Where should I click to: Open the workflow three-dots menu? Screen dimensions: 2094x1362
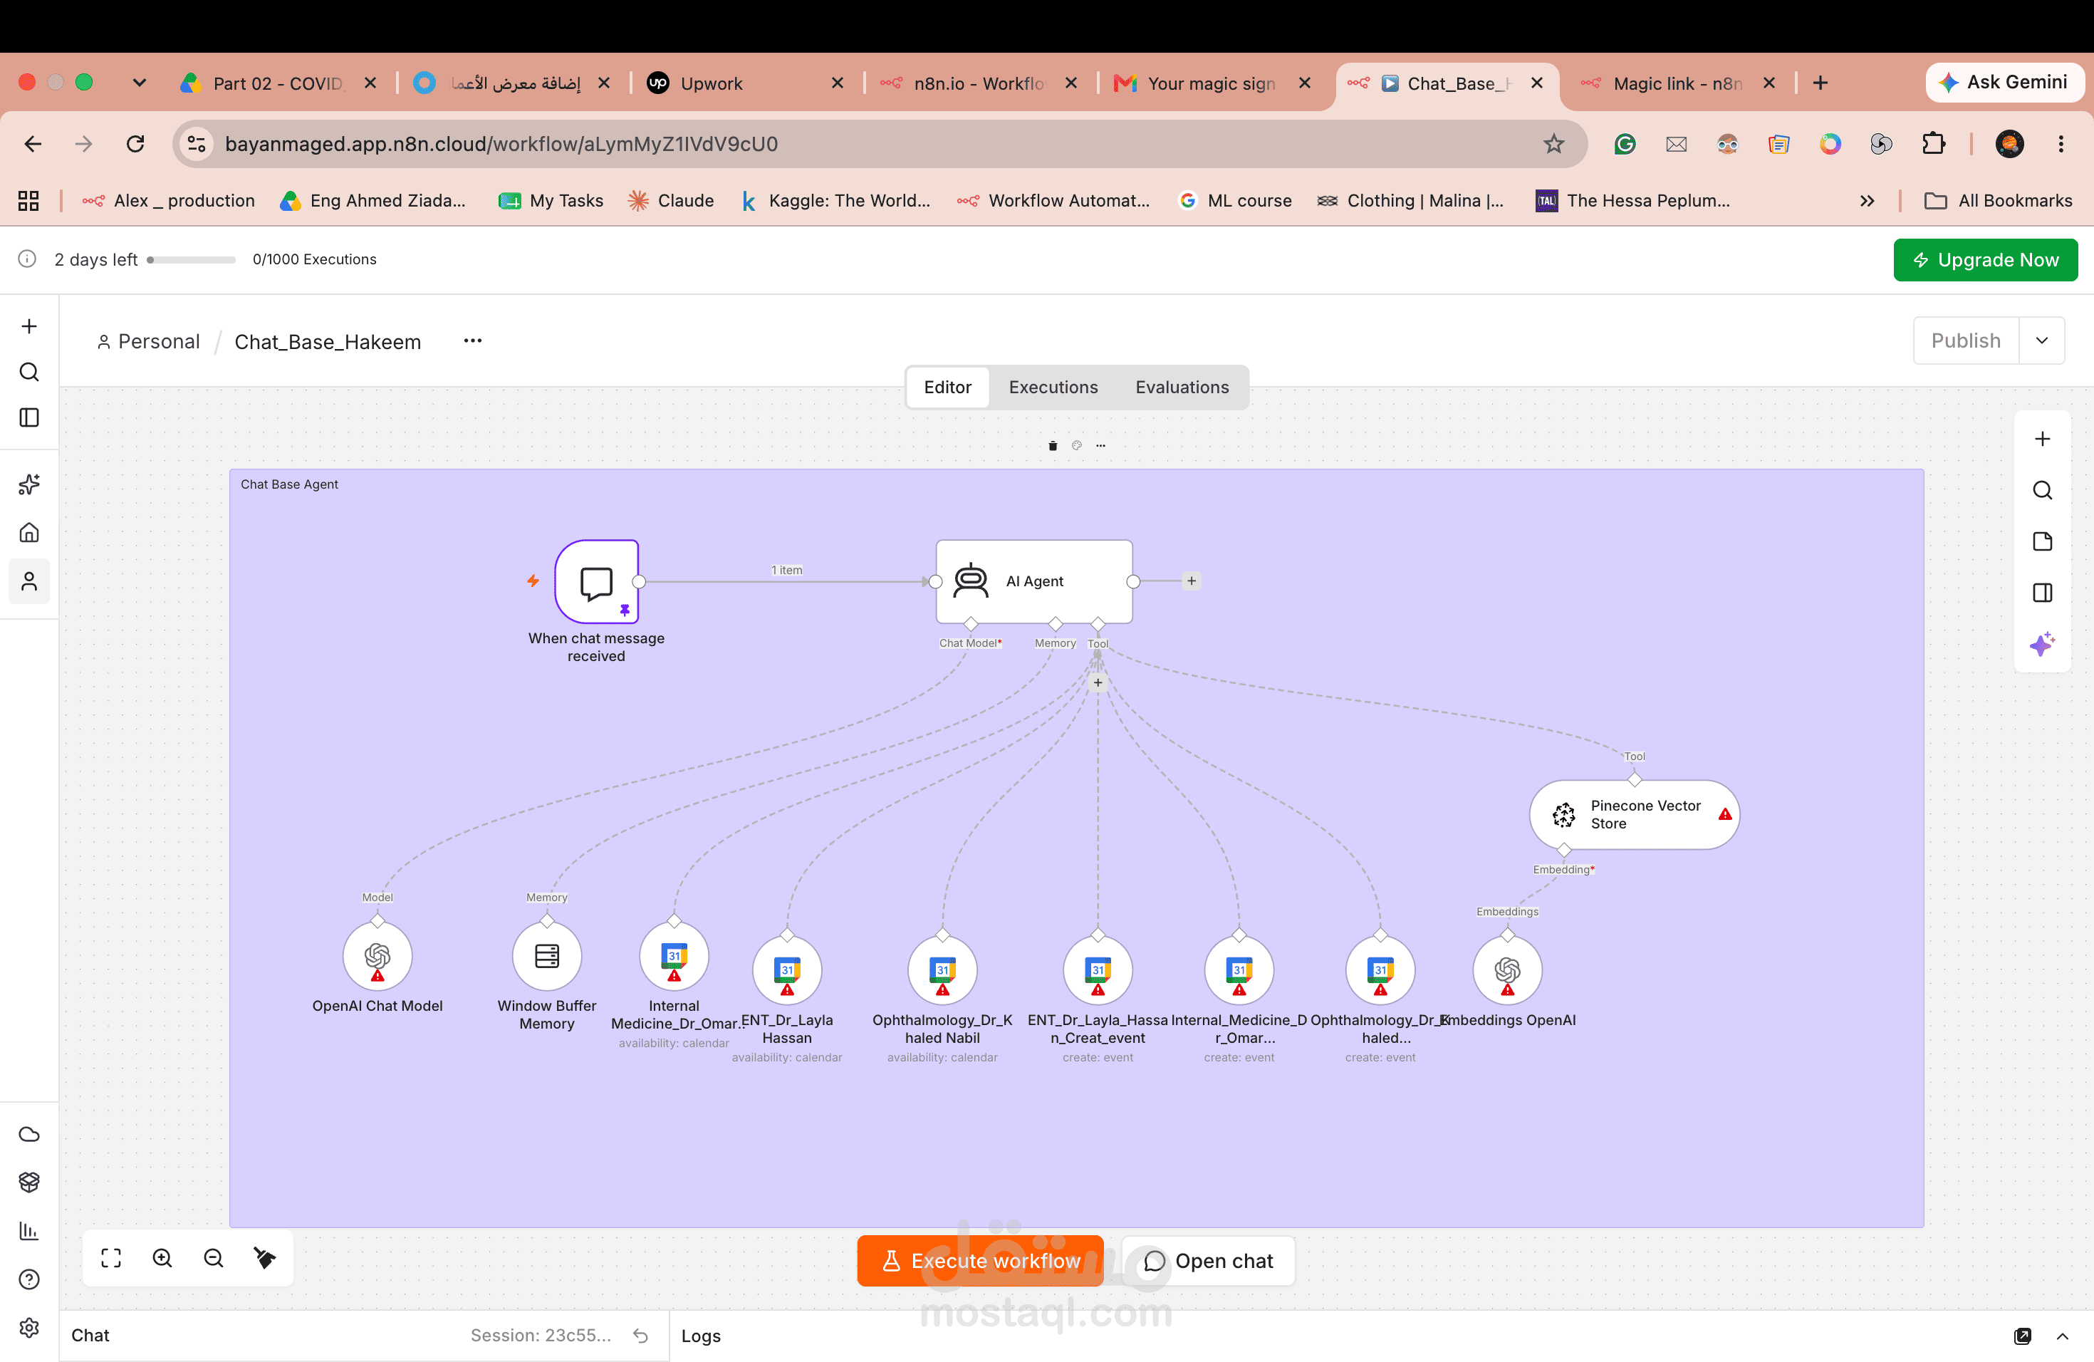click(x=472, y=341)
